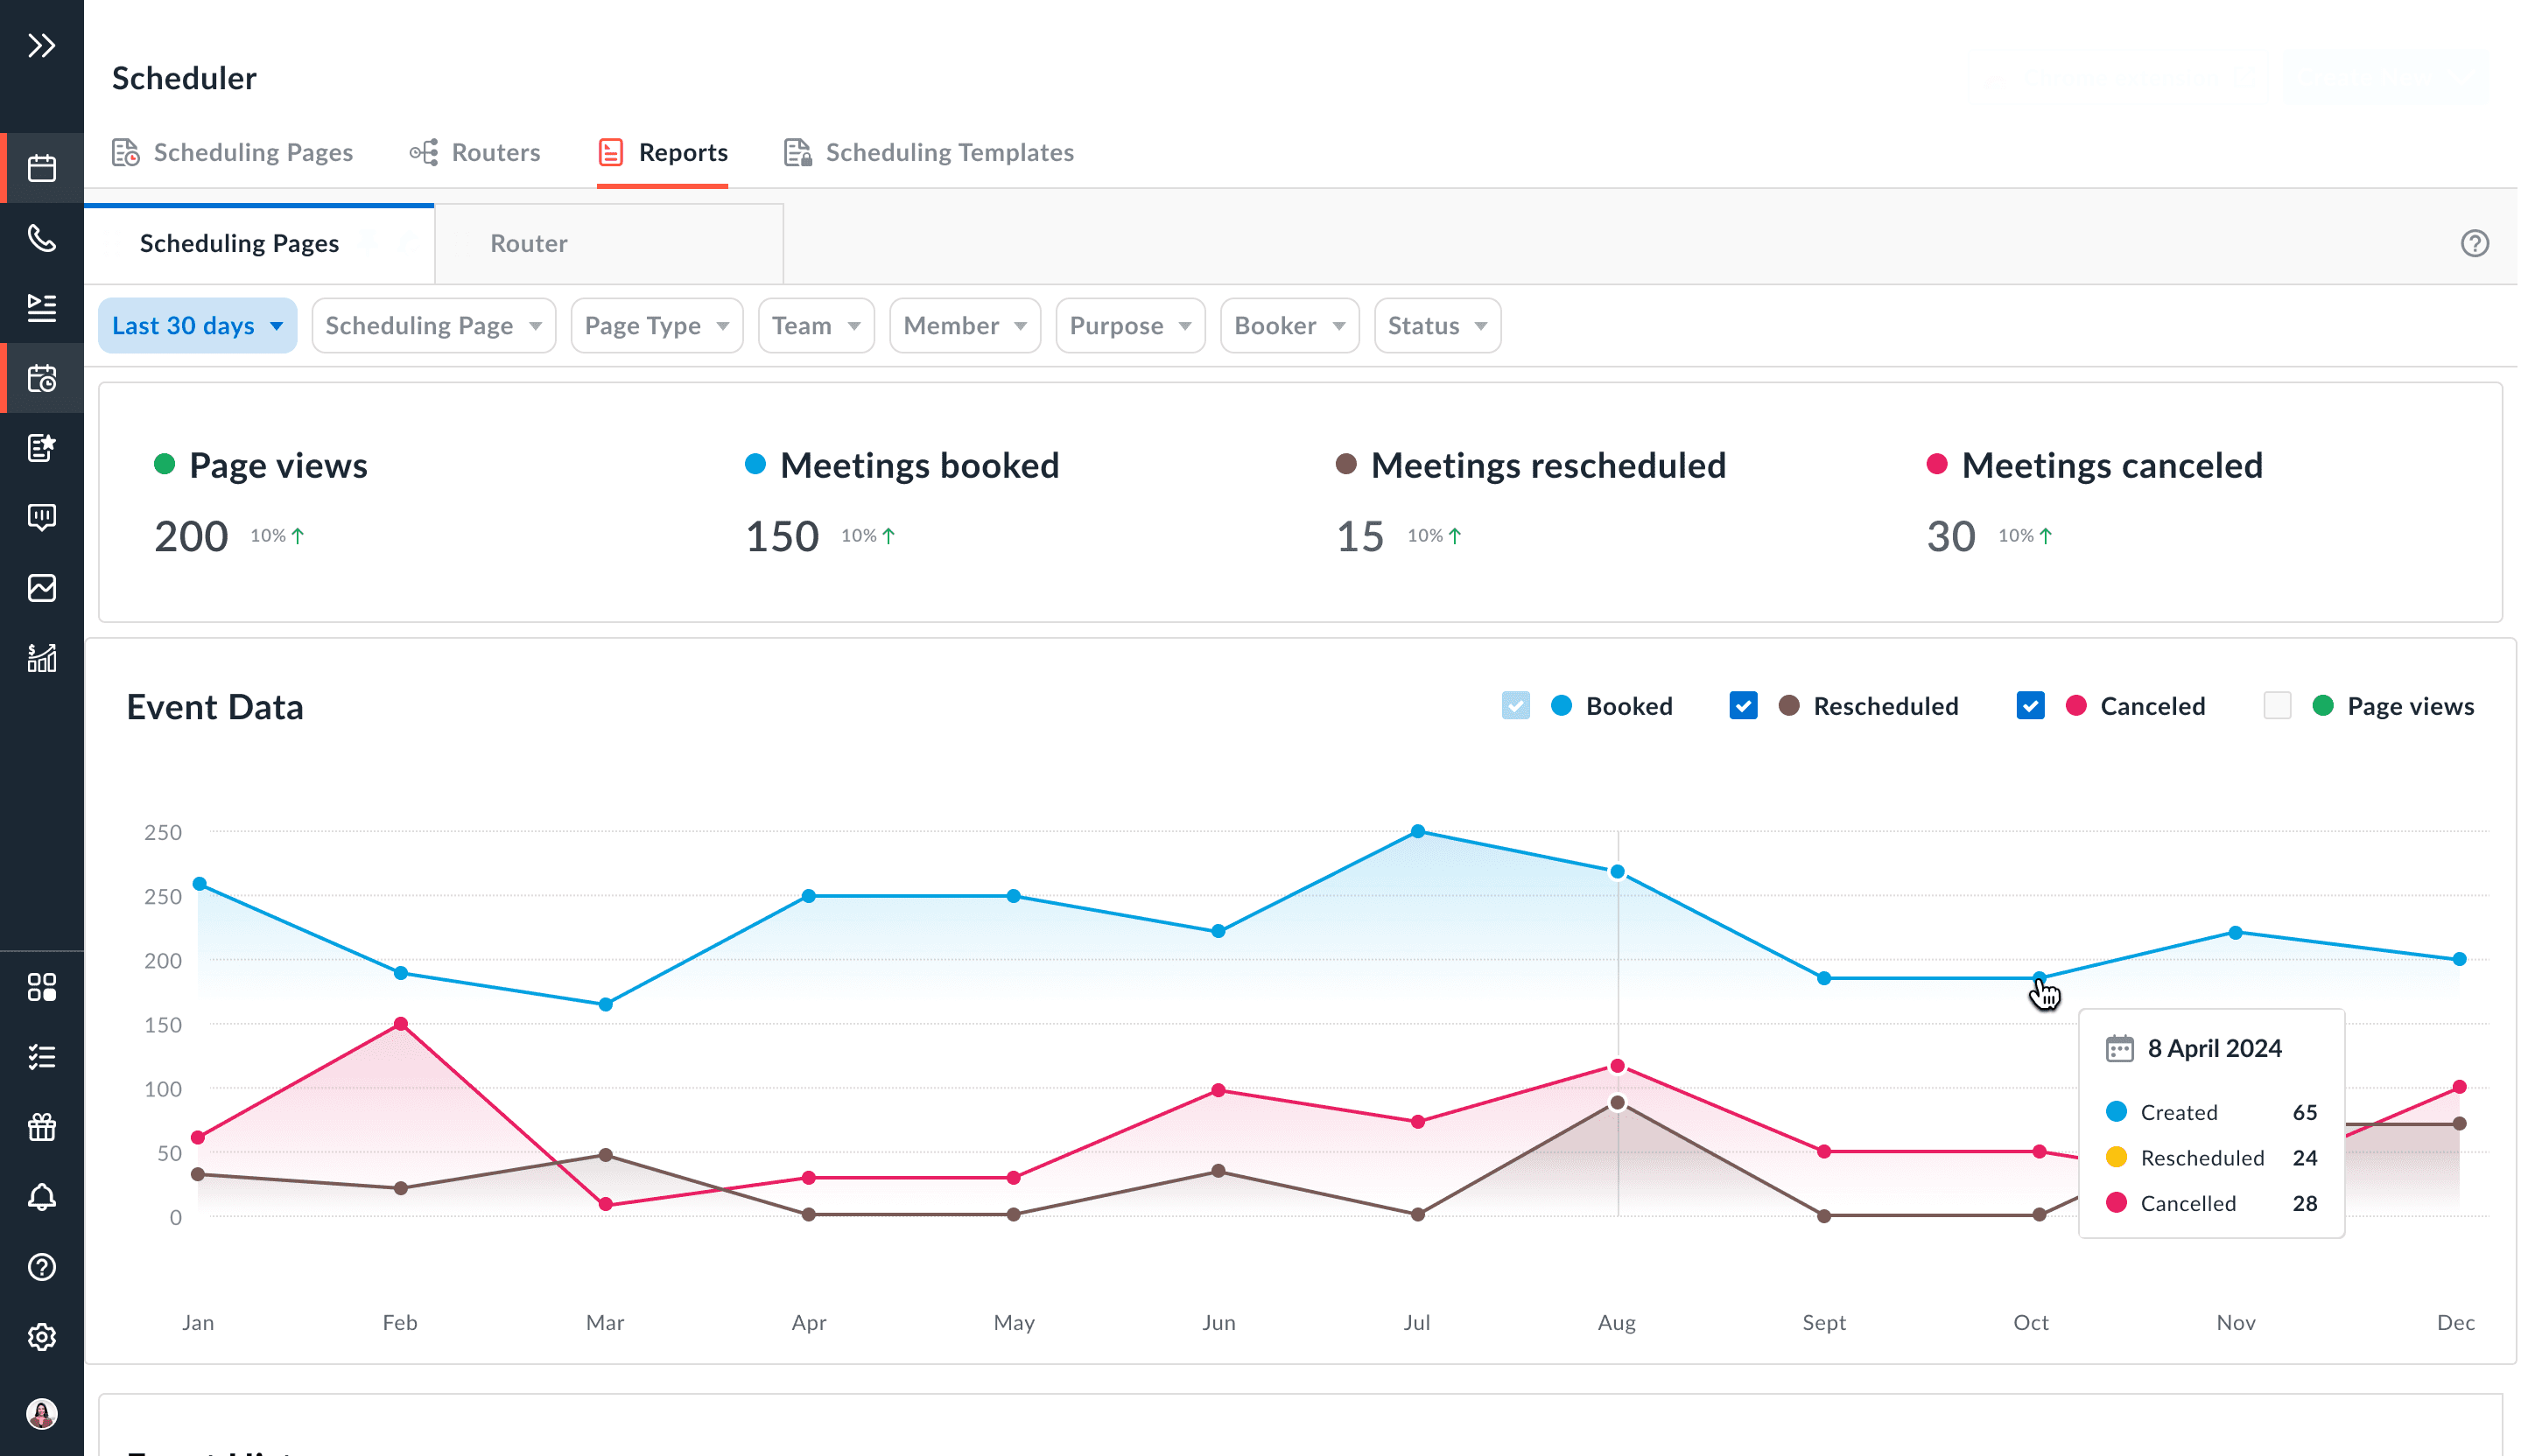Open the Status filter dropdown
Screen dimensions: 2521x1456
tap(1436, 326)
